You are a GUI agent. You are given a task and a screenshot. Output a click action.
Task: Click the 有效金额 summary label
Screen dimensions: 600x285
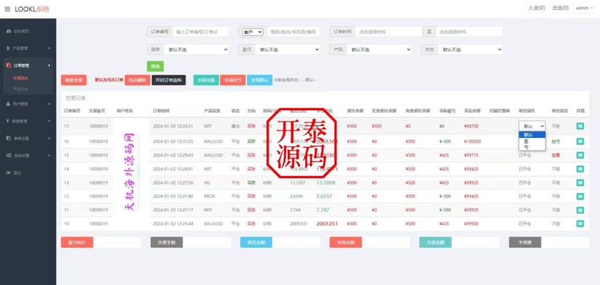(346, 242)
